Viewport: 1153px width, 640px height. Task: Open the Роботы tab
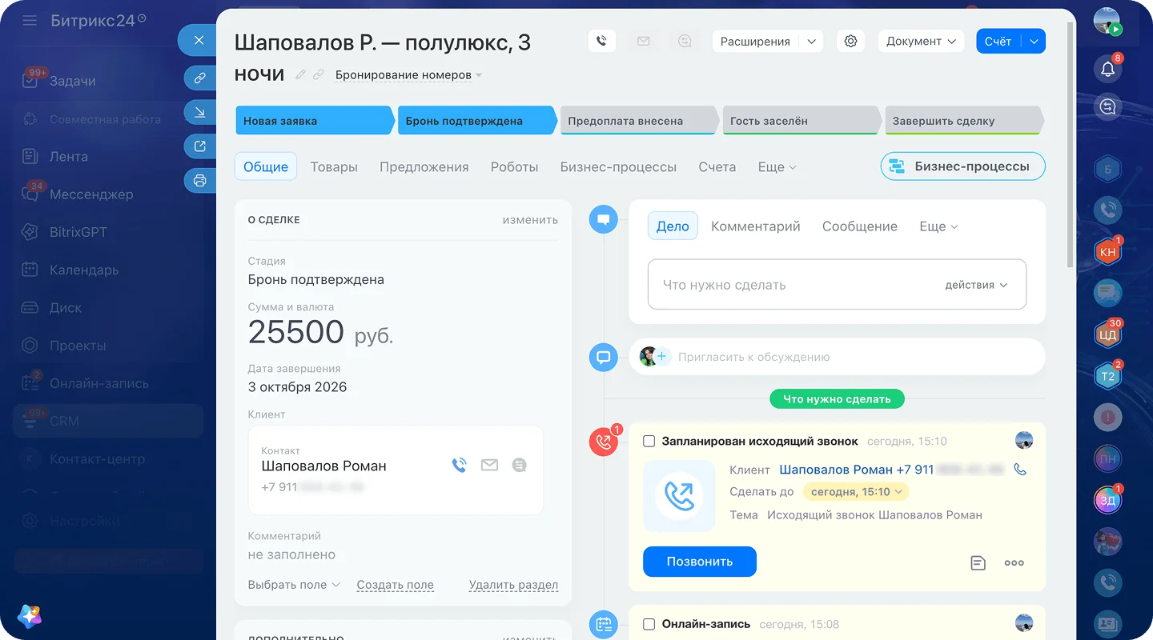click(x=514, y=167)
